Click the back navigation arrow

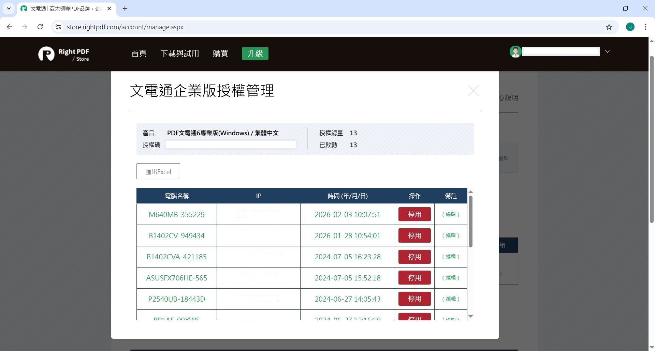pyautogui.click(x=10, y=27)
